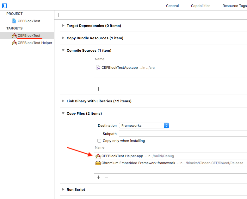Screen dimensions: 247x199
Task: Click the Run Script section title
Action: [76, 189]
